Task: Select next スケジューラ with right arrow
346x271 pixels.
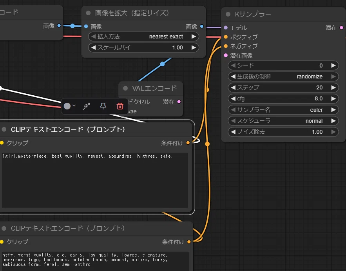Action: (333, 121)
